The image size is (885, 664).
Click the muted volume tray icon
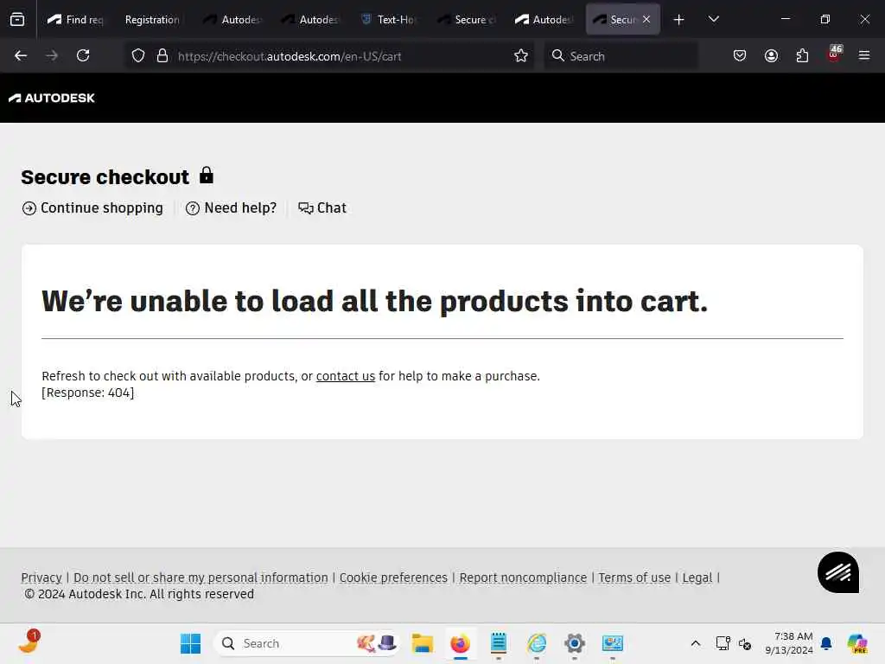[745, 643]
